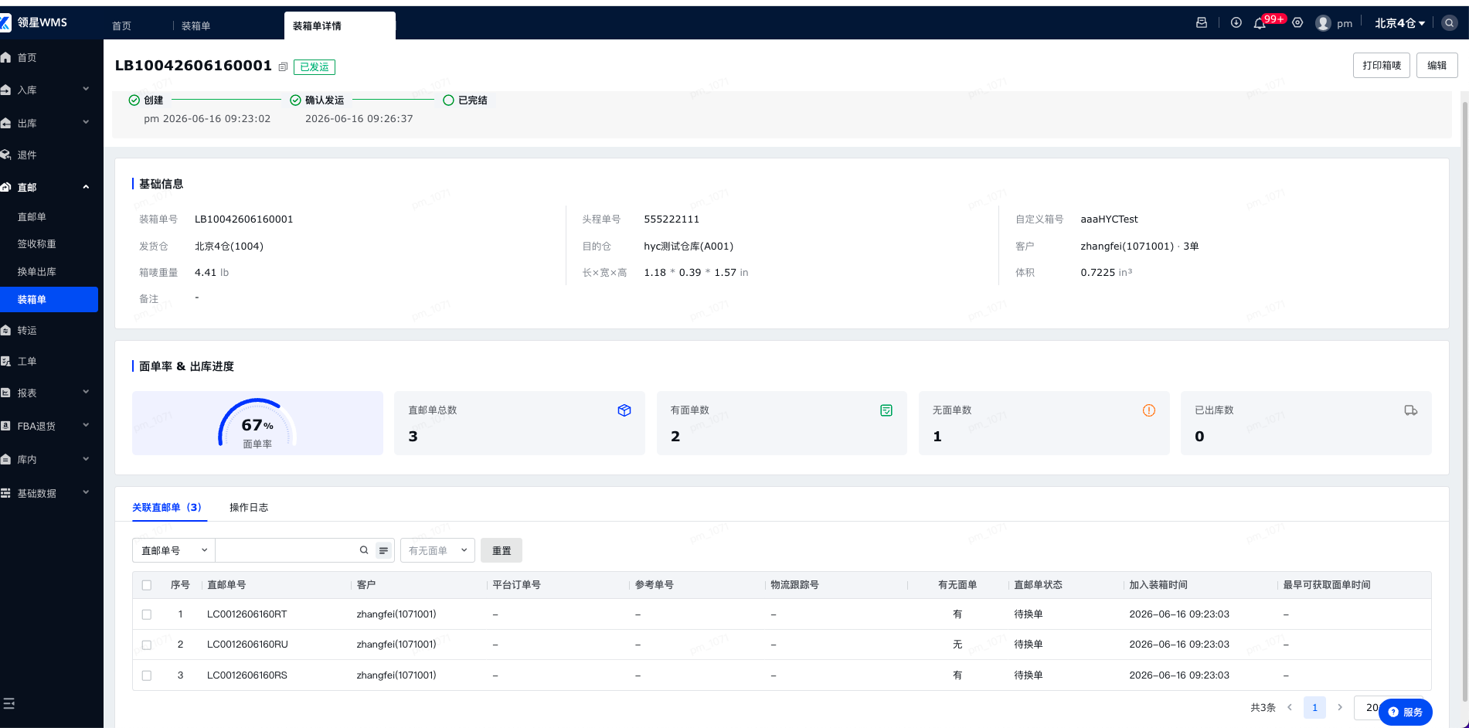The width and height of the screenshot is (1469, 728).
Task: Click the 转运 sidebar icon
Action: (x=6, y=330)
